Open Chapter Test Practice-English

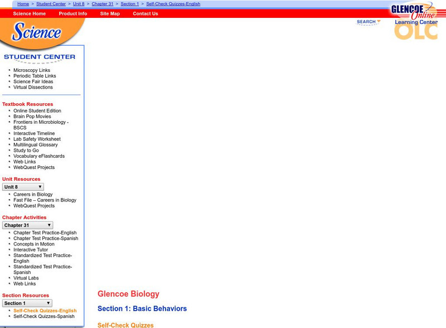(x=45, y=233)
